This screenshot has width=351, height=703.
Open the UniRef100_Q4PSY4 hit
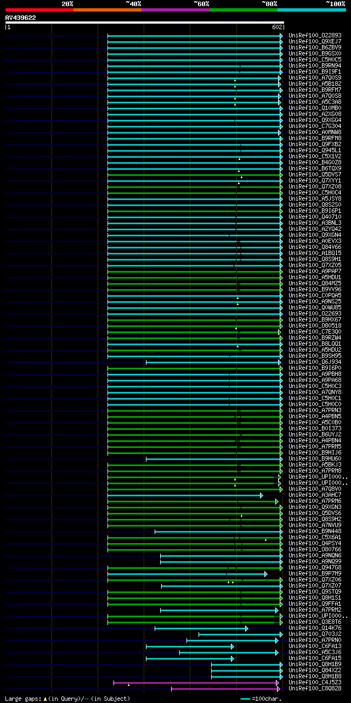click(315, 543)
